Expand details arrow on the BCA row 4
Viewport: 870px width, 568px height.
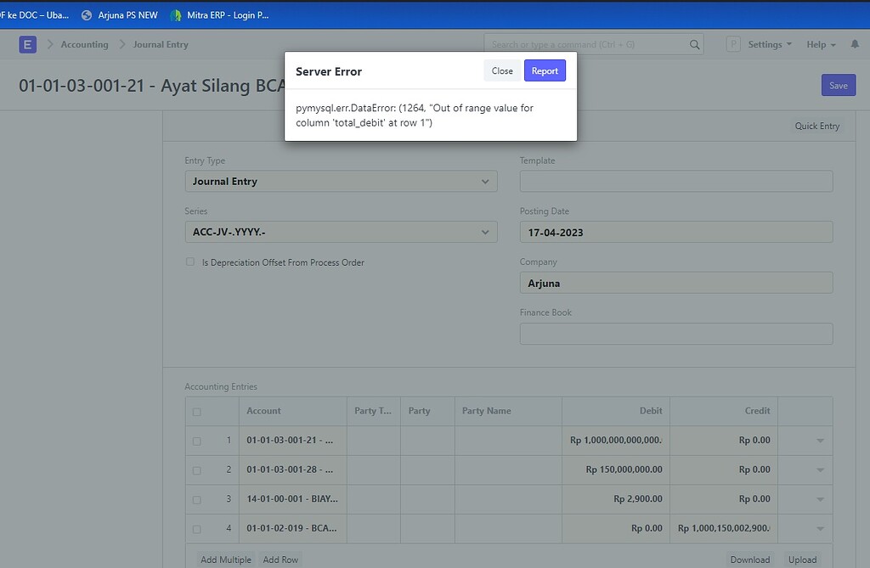pos(818,528)
